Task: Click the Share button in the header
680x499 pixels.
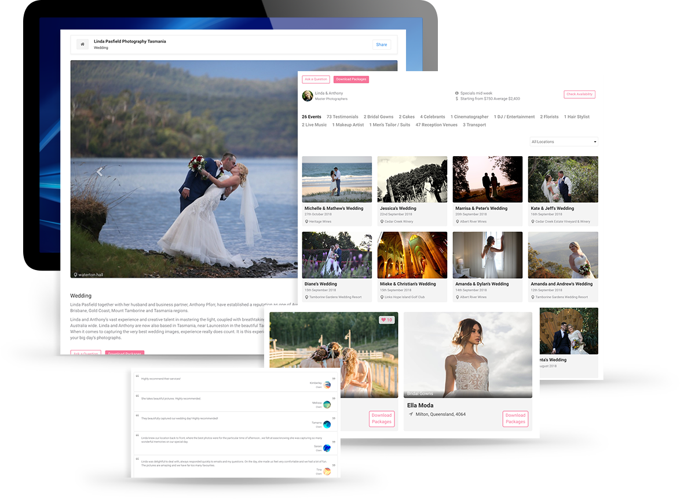Action: click(x=382, y=45)
